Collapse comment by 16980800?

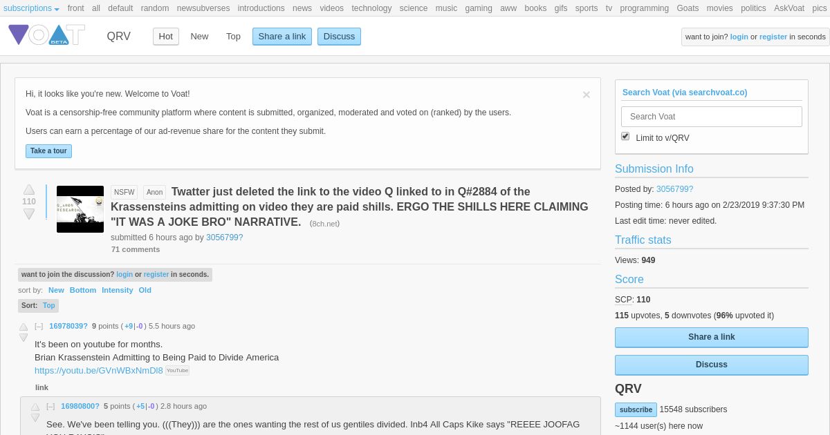[50, 406]
